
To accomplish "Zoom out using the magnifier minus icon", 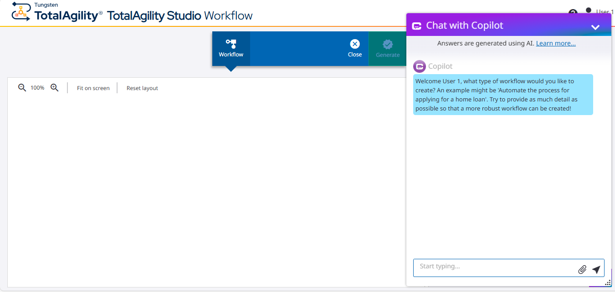I will coord(22,87).
